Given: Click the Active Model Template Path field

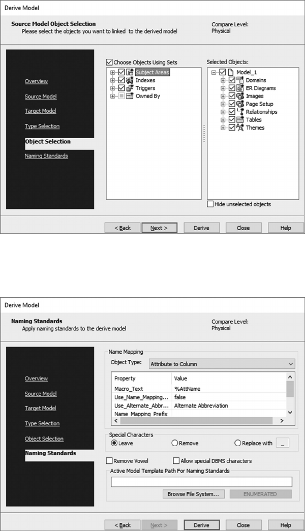Looking at the screenshot, I should (201, 482).
